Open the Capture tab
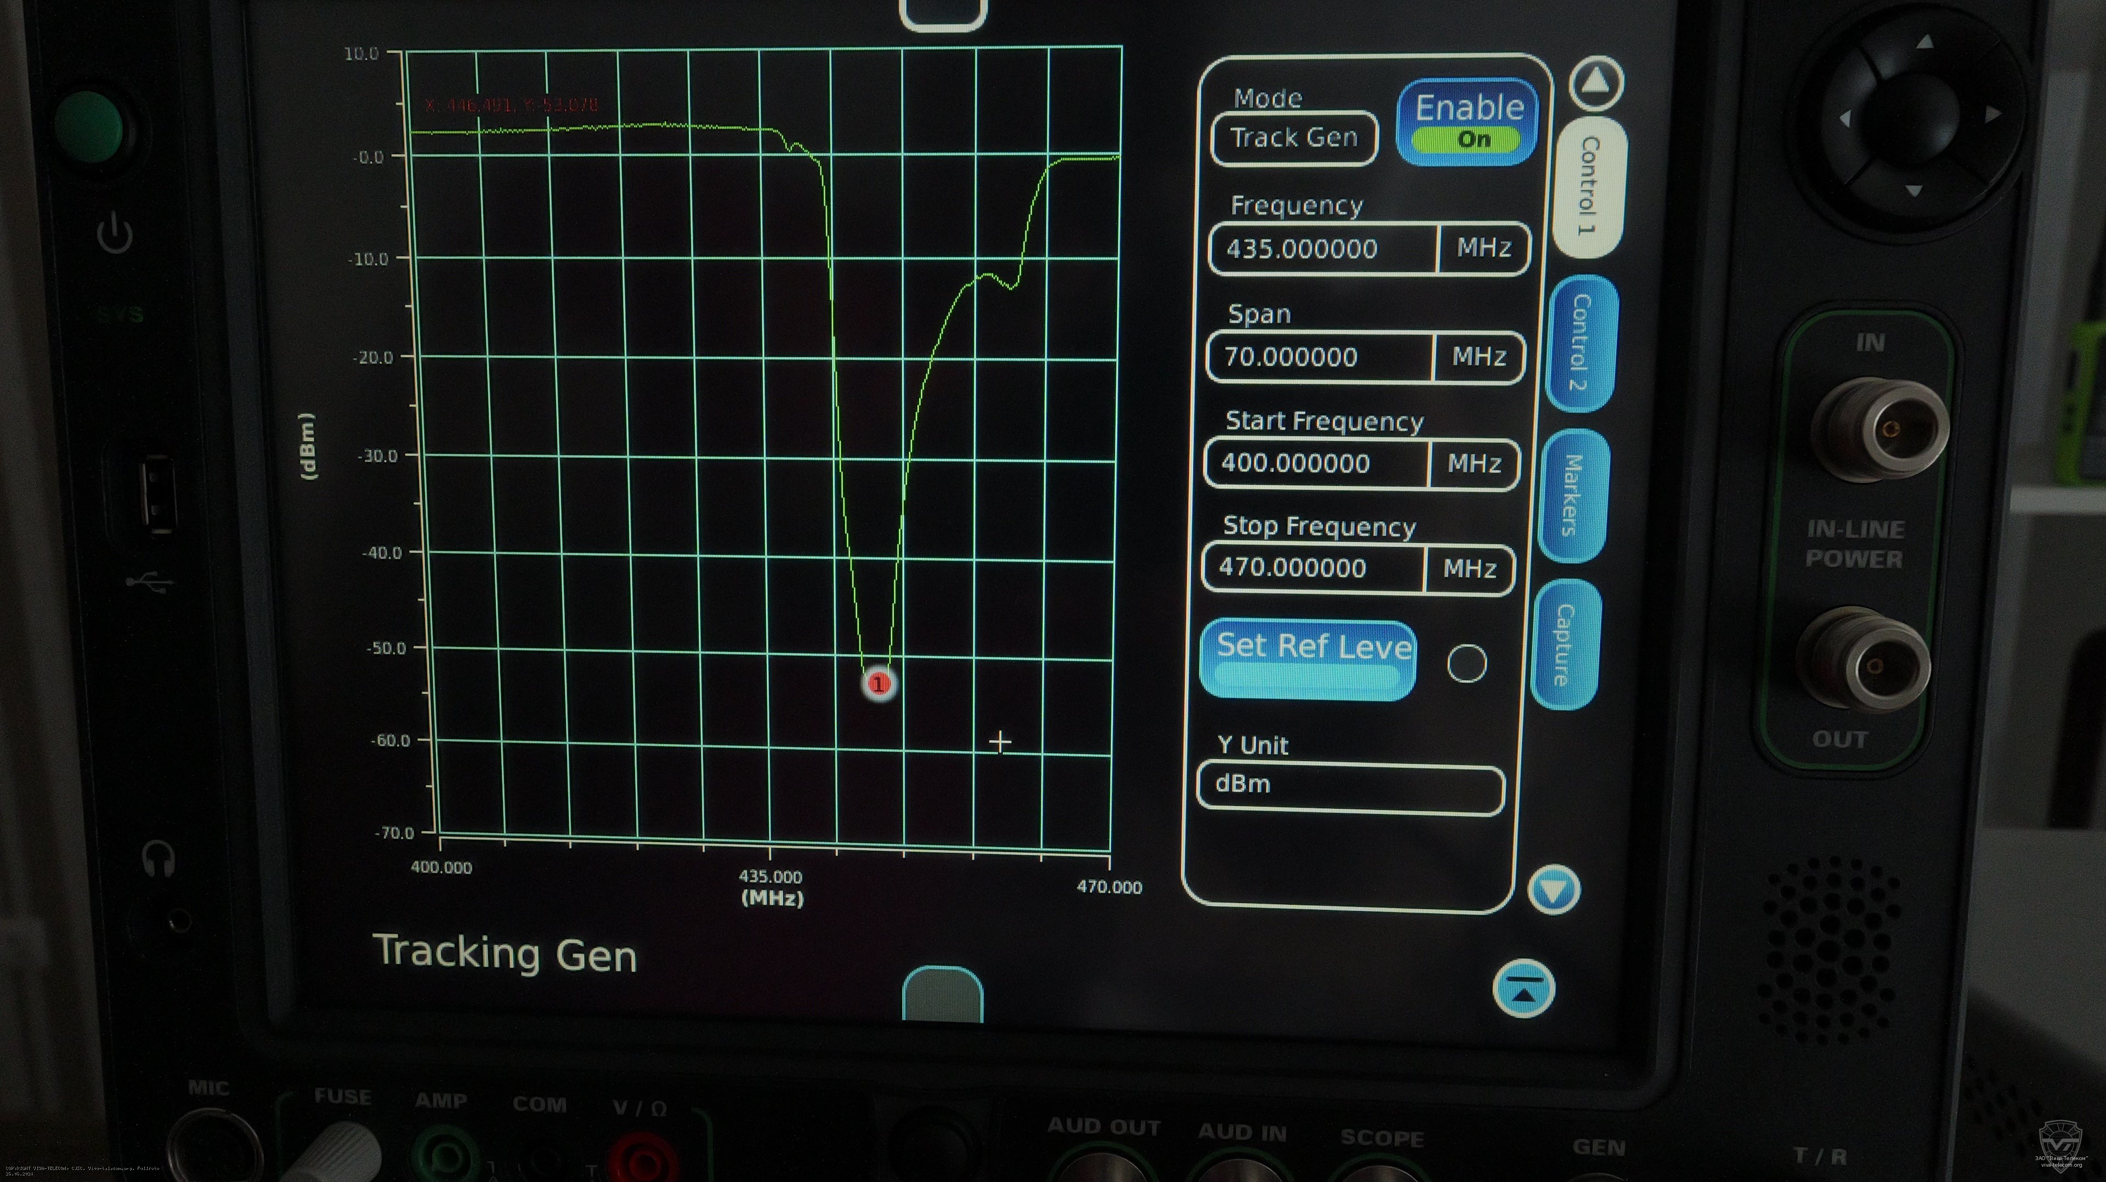The width and height of the screenshot is (2106, 1182). click(x=1564, y=644)
